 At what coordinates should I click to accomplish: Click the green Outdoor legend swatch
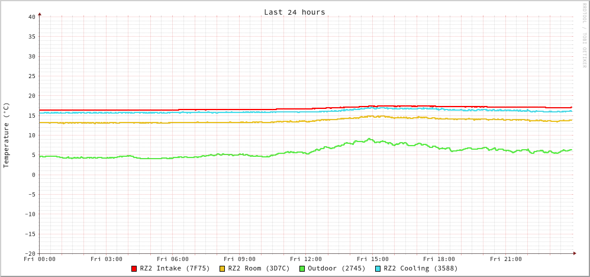(x=302, y=269)
